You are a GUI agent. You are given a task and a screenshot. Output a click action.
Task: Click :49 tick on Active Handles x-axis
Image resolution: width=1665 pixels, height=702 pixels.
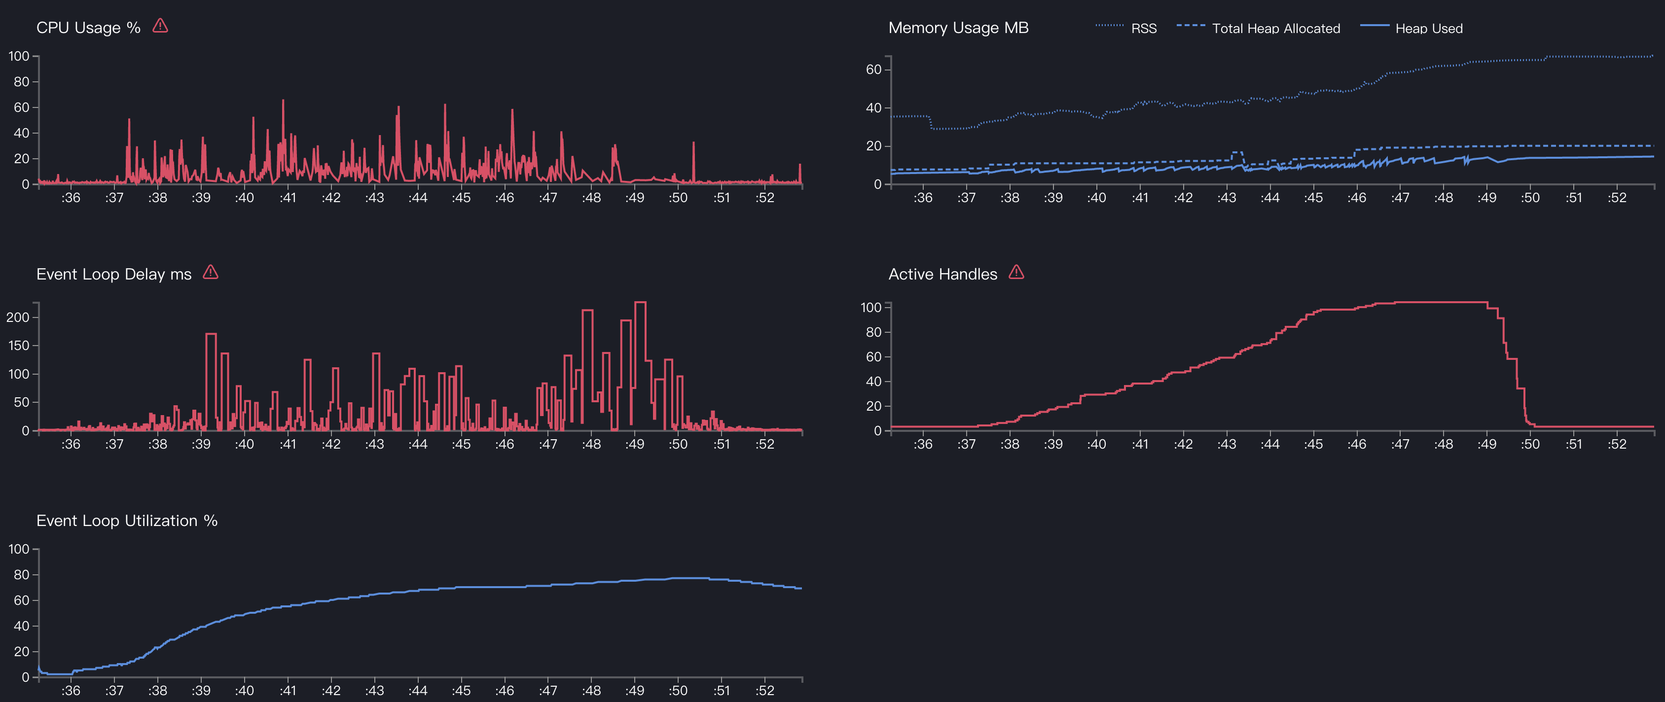click(1486, 444)
